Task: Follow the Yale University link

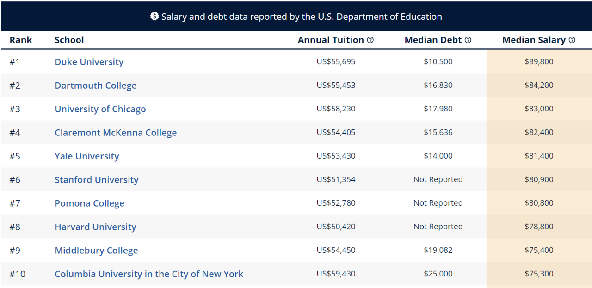Action: click(87, 156)
